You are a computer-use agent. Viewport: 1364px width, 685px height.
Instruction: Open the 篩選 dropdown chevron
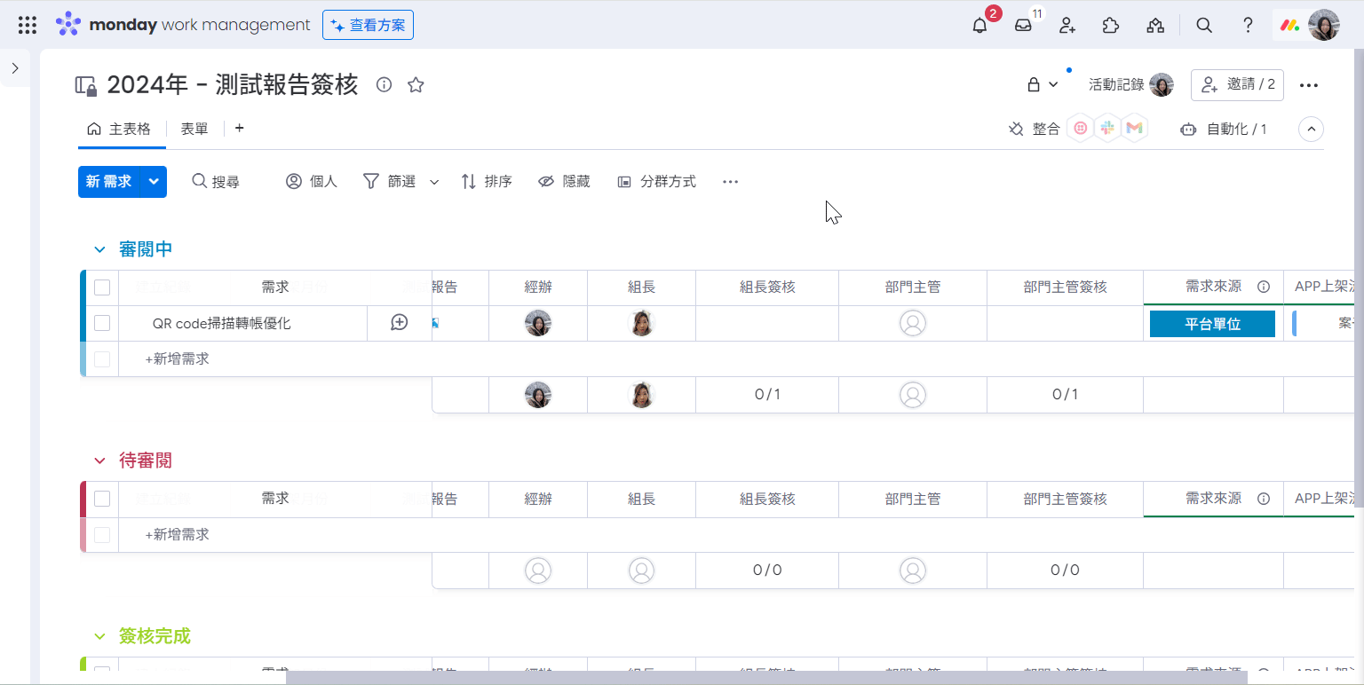pyautogui.click(x=434, y=182)
